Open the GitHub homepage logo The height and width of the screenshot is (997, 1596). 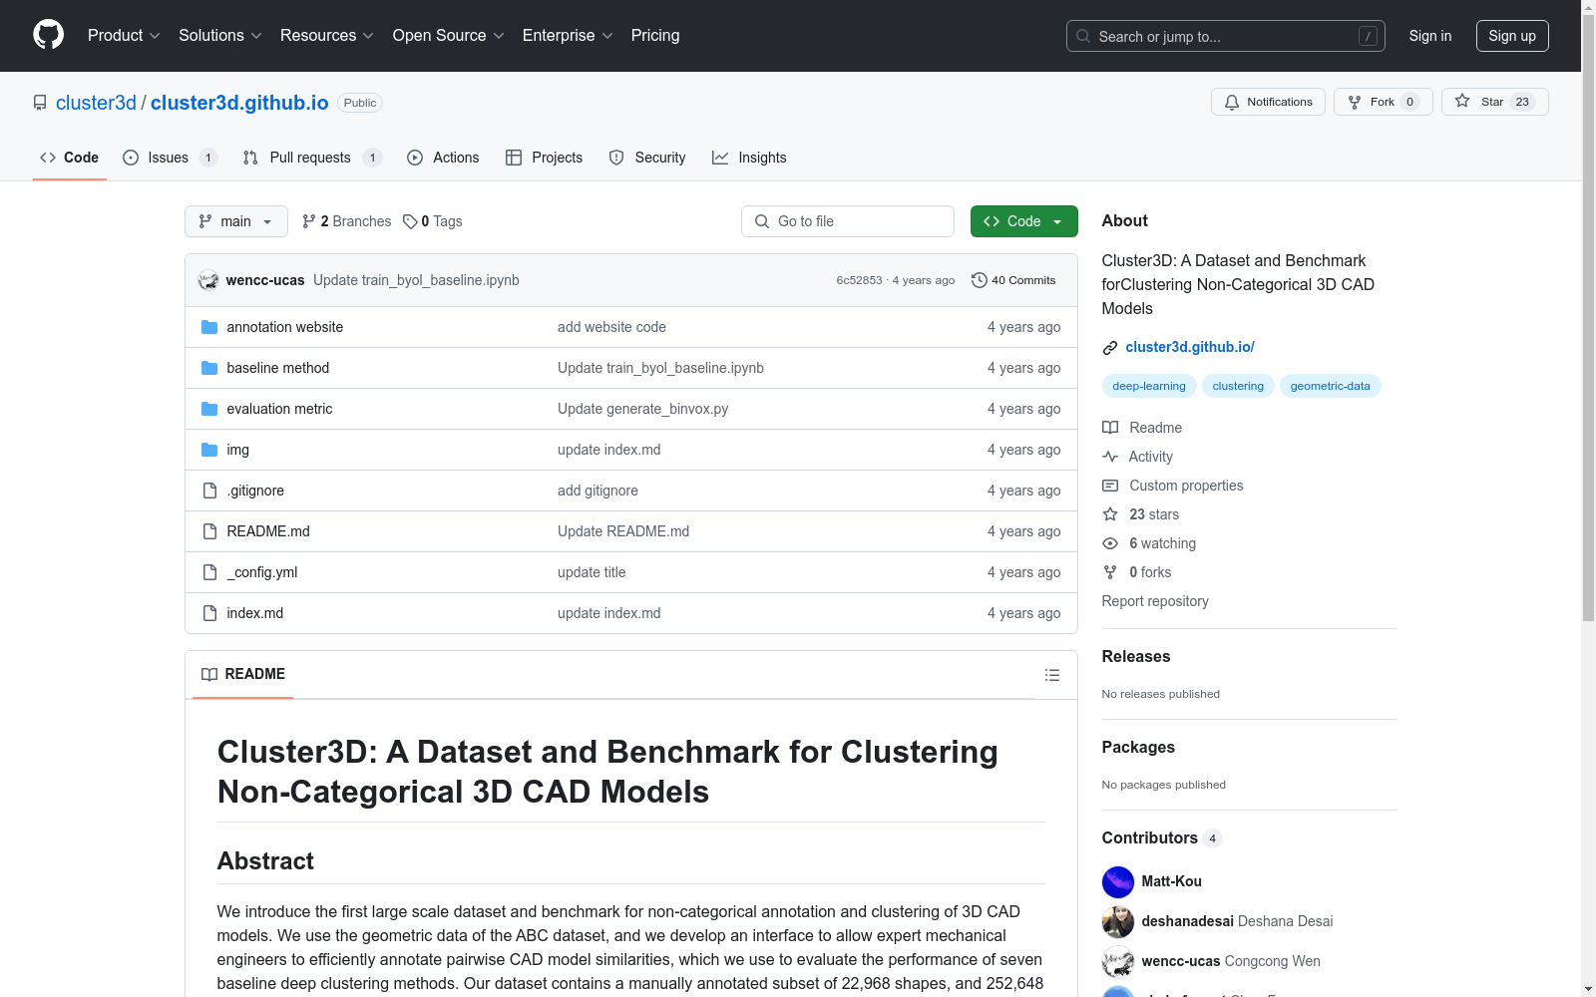click(x=48, y=35)
